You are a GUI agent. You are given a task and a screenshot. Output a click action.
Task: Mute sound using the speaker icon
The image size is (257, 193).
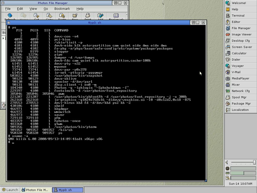(227, 163)
